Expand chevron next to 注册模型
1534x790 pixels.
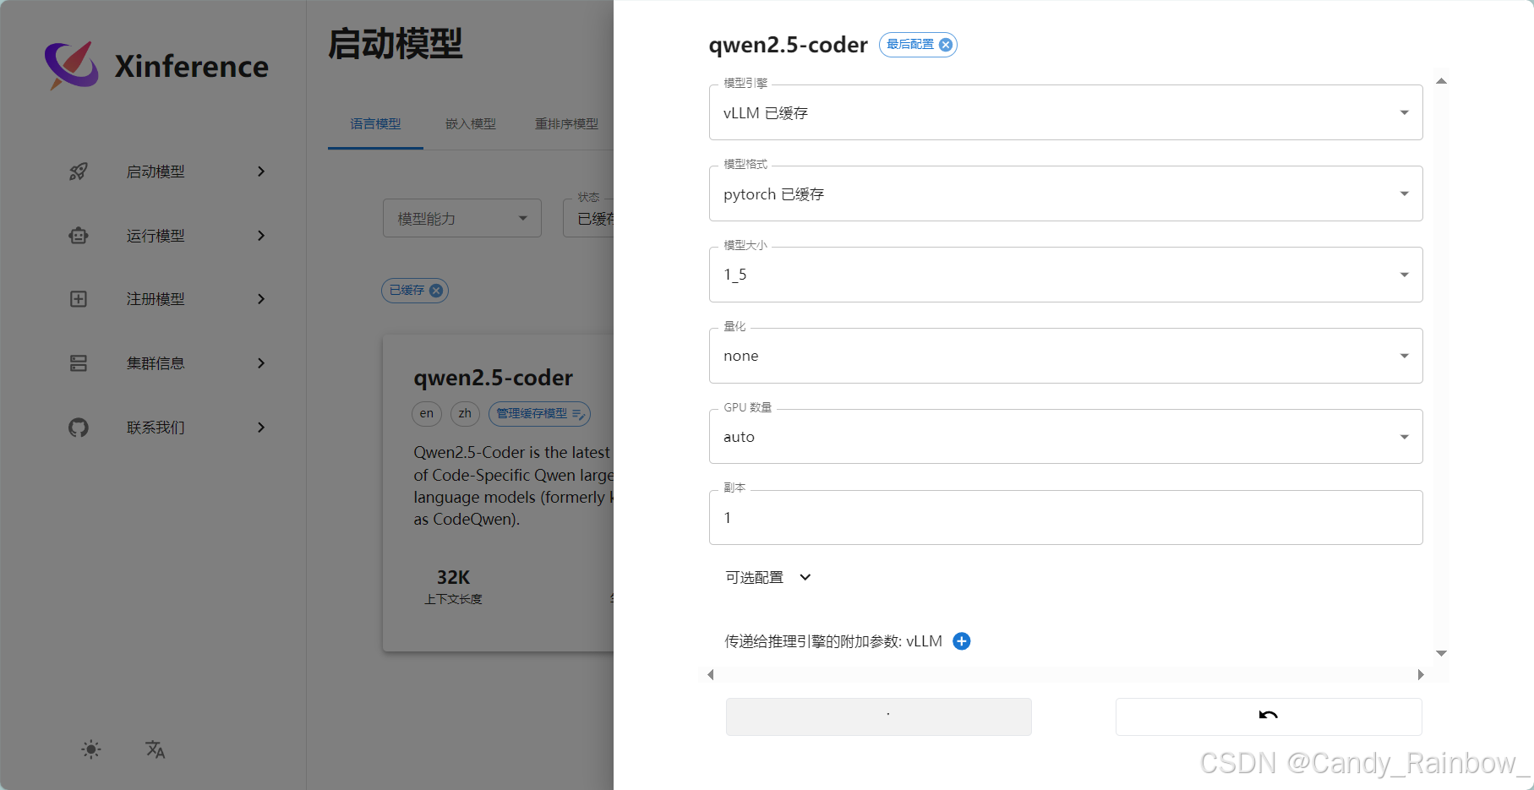(x=261, y=299)
